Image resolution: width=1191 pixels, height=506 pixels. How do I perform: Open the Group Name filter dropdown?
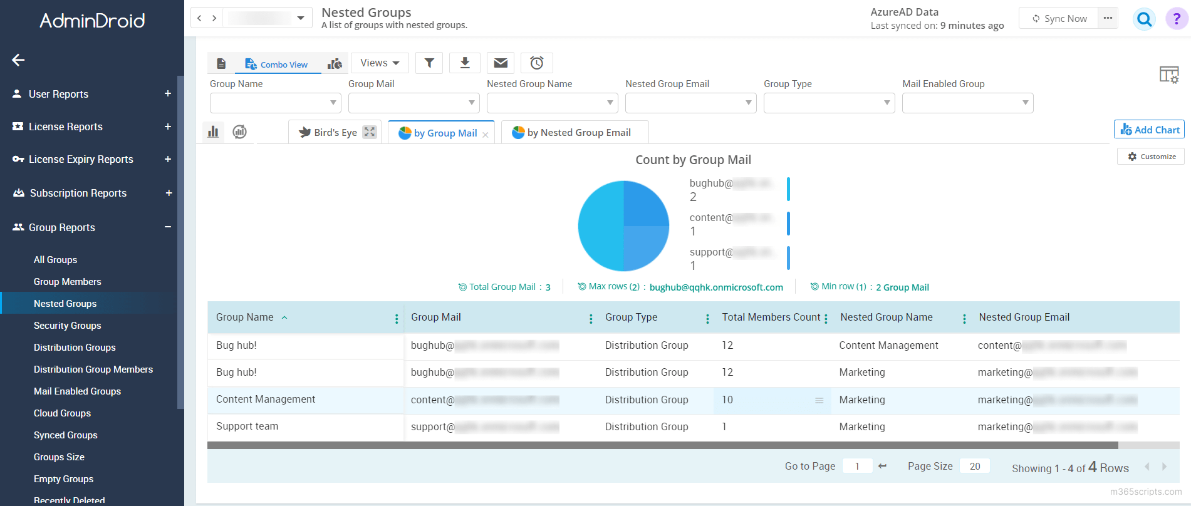(276, 103)
